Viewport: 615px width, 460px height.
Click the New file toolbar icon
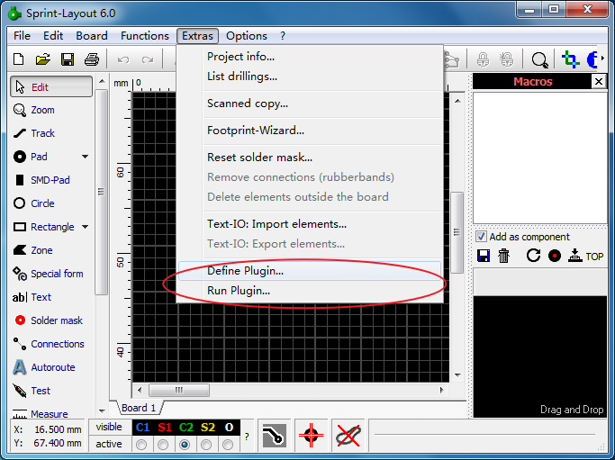point(18,59)
